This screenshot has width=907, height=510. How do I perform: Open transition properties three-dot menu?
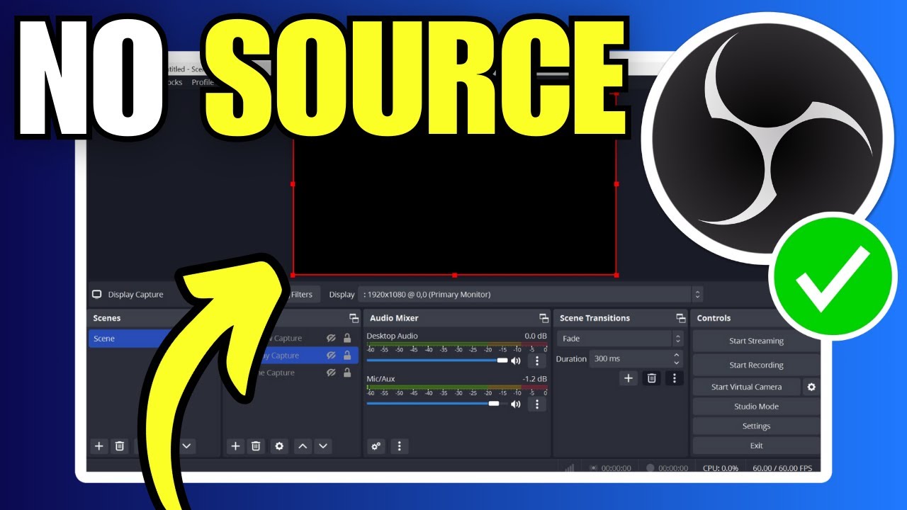675,378
